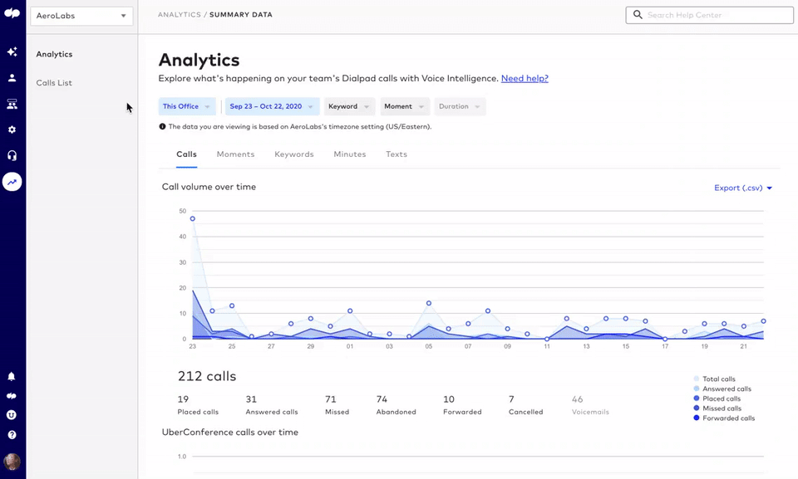Toggle the Placed calls legend swatch
798x479 pixels.
click(x=697, y=398)
